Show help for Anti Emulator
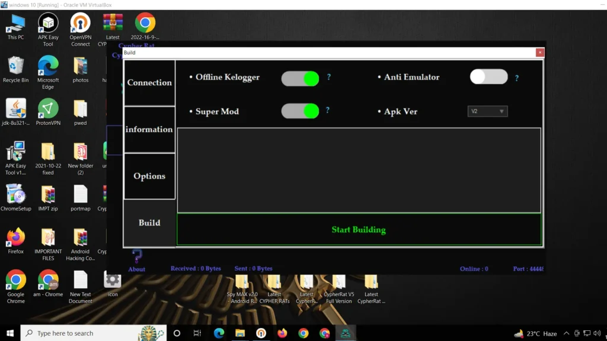This screenshot has width=607, height=341. click(x=517, y=78)
